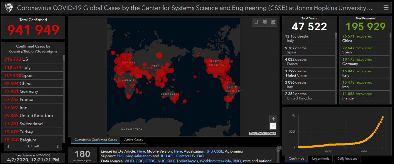This screenshot has height=164, width=394.
Task: Open the FAQ link
Action: pos(200,156)
